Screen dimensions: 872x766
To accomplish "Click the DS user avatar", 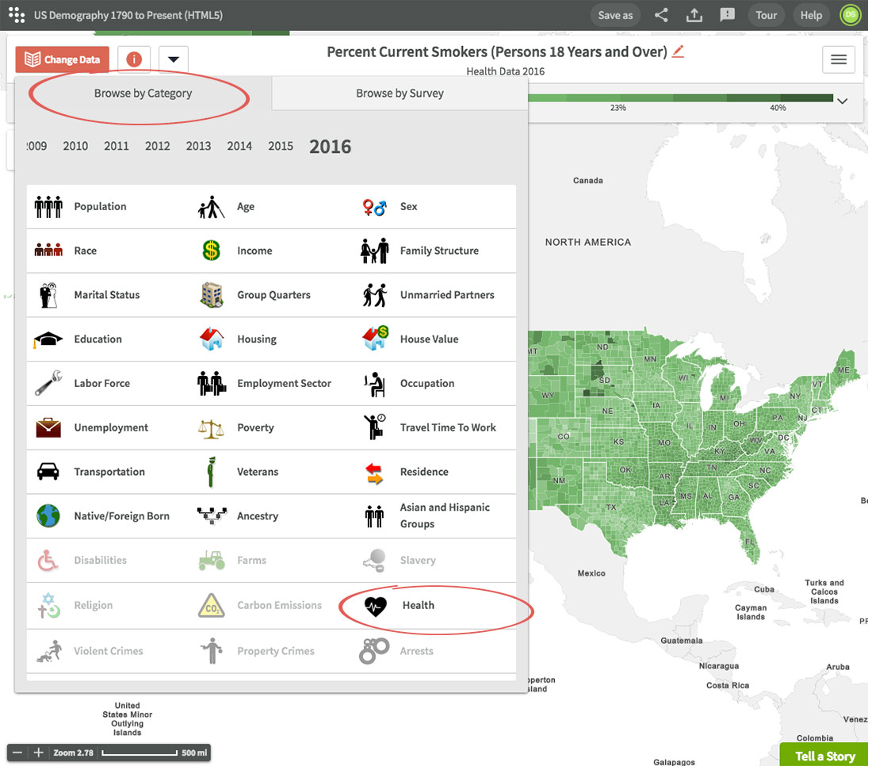I will (850, 14).
